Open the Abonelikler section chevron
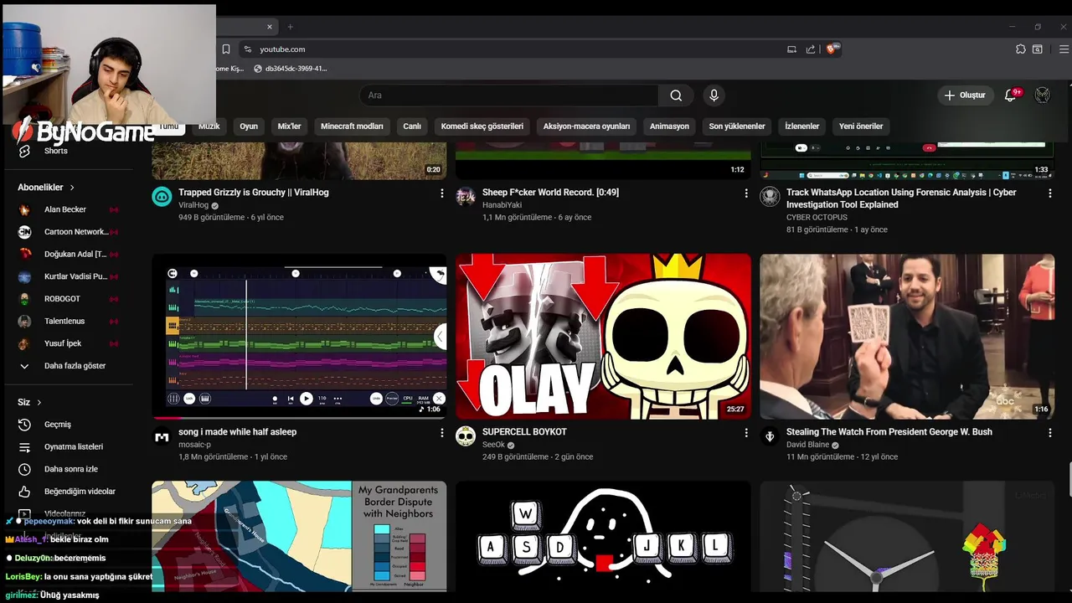1072x603 pixels. tap(72, 188)
